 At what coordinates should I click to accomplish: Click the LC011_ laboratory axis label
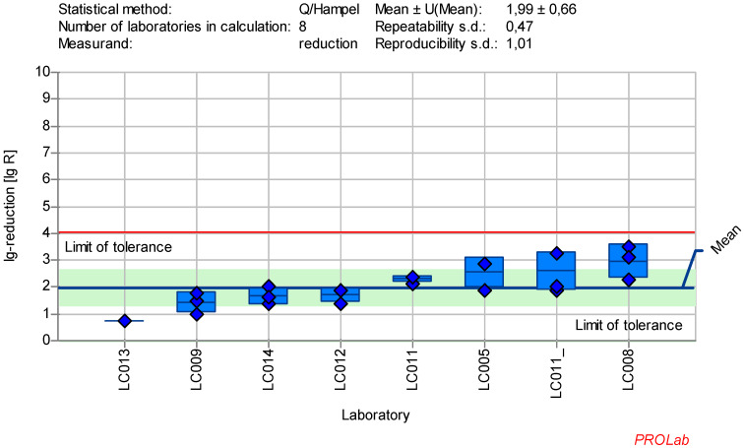pos(557,373)
